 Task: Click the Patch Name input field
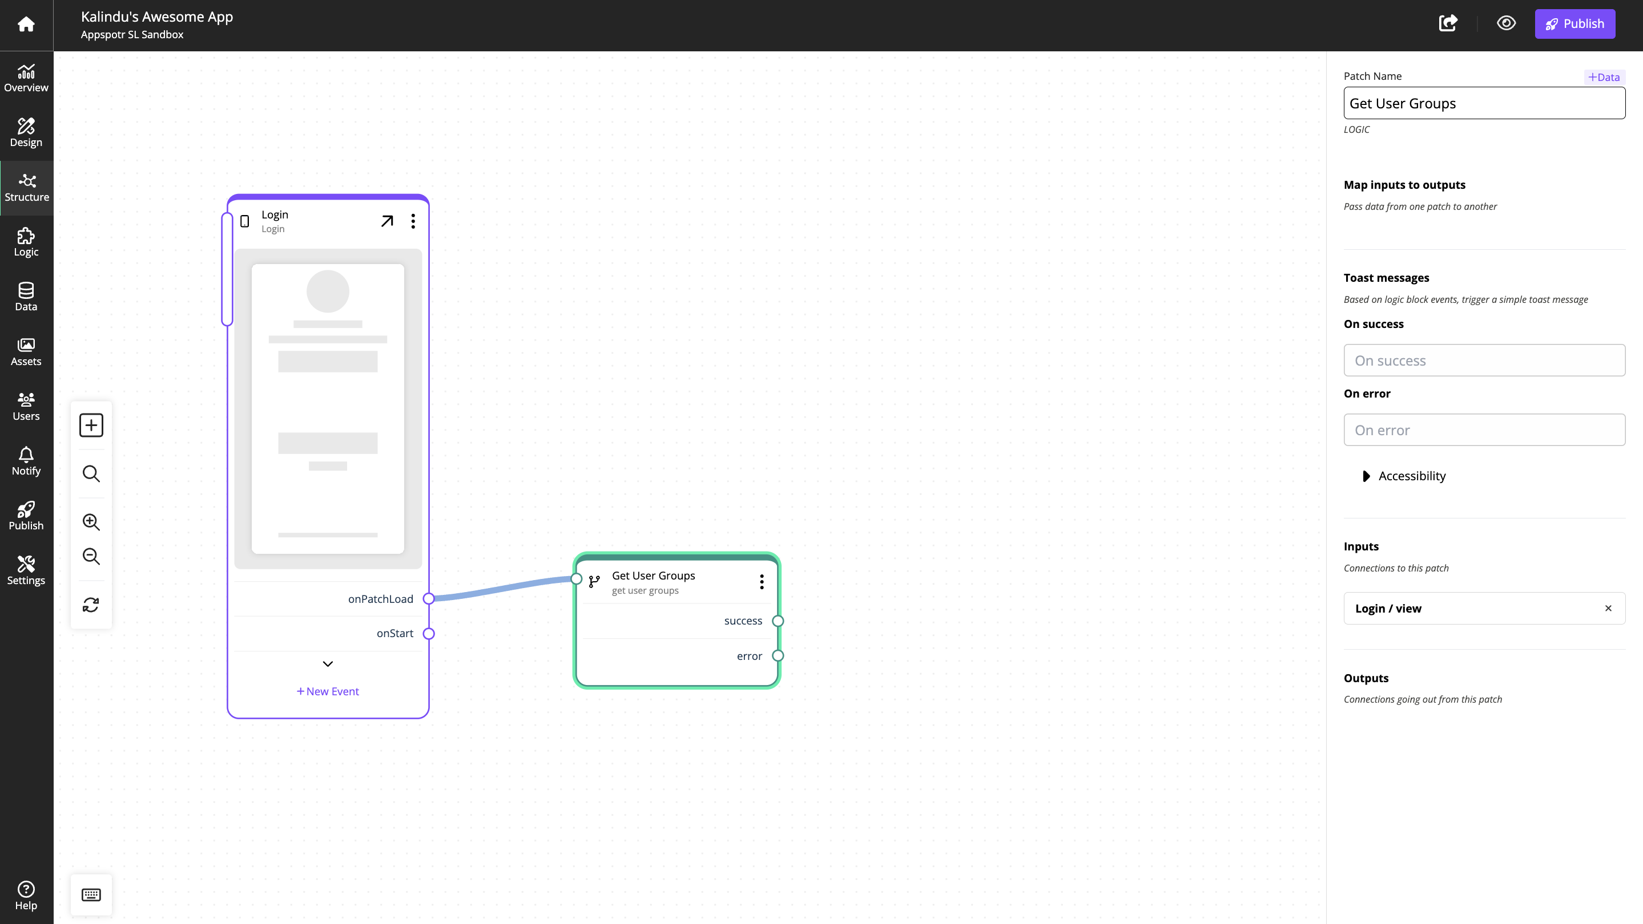1484,104
